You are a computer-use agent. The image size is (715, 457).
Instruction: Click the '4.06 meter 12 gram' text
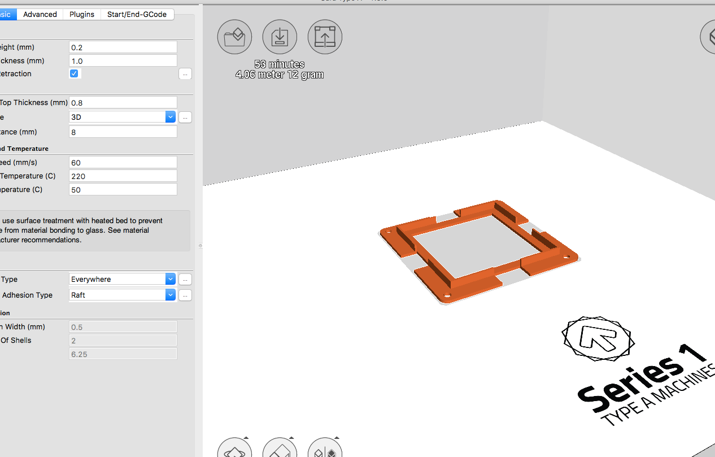(280, 75)
